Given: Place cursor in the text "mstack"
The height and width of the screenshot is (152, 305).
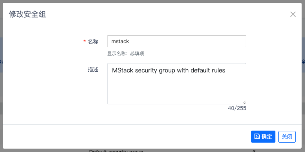Looking at the screenshot, I should [120, 41].
